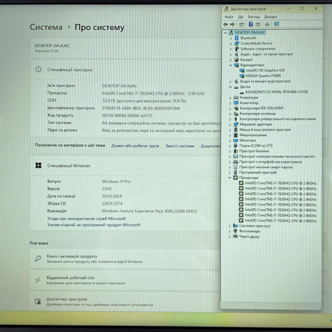The image size is (332, 332).
Task: Collapse the Диски category
Action: (x=230, y=87)
